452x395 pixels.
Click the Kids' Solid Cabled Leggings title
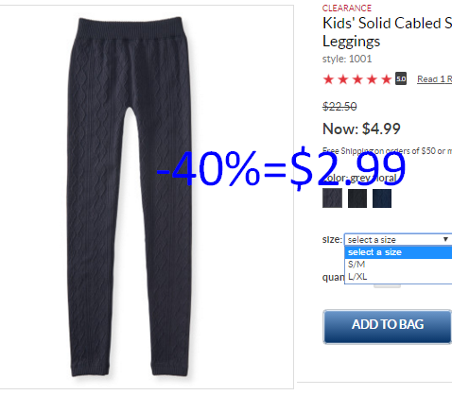tap(387, 32)
